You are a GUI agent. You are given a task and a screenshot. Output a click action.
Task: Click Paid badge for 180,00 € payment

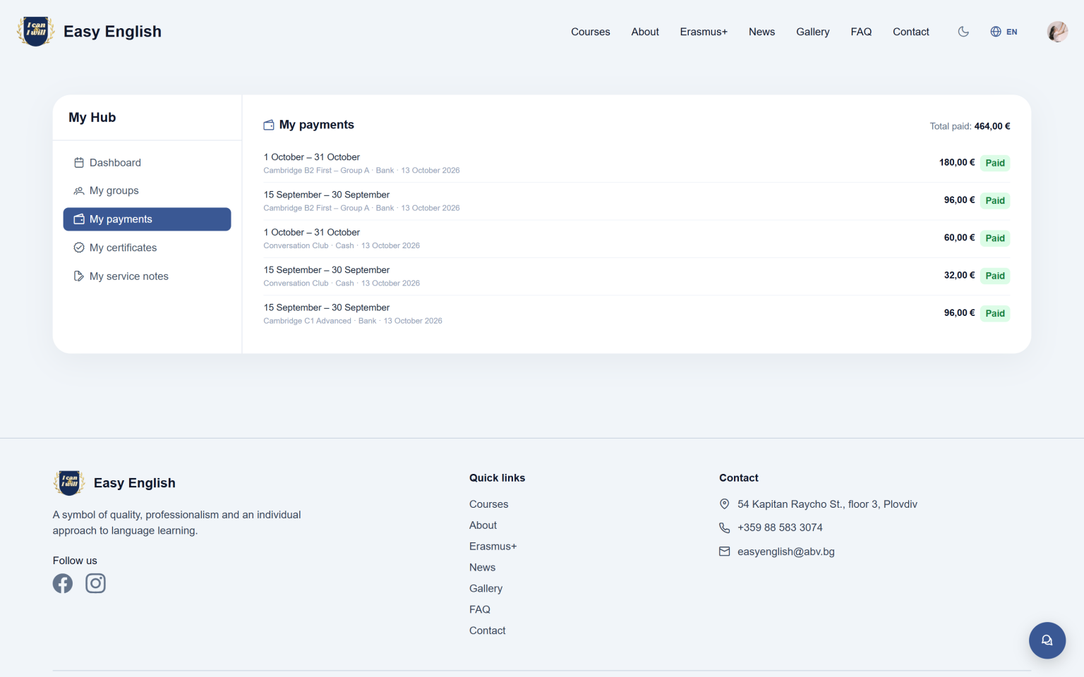[x=995, y=163]
